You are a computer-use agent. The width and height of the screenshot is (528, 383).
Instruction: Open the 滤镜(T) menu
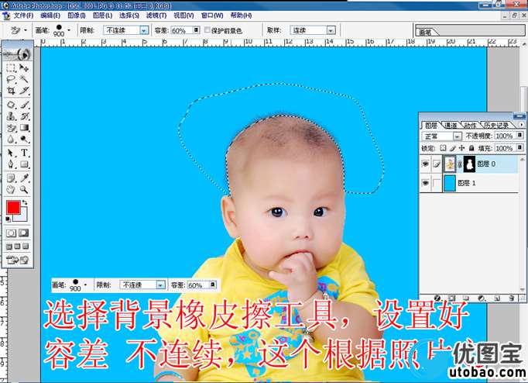point(156,16)
